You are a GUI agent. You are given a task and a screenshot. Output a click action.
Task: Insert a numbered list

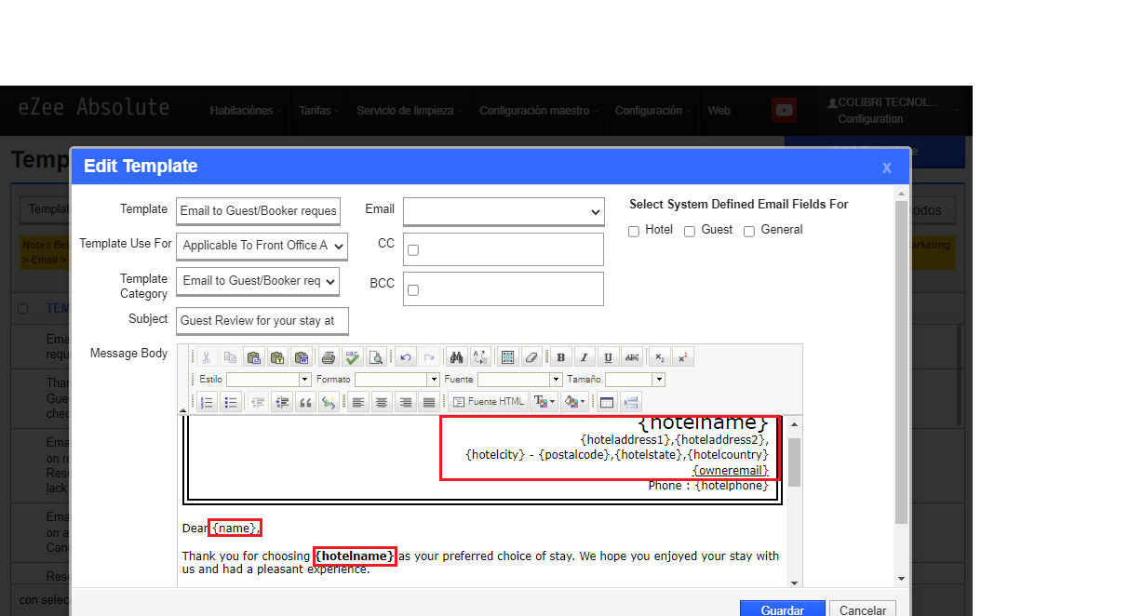(208, 402)
